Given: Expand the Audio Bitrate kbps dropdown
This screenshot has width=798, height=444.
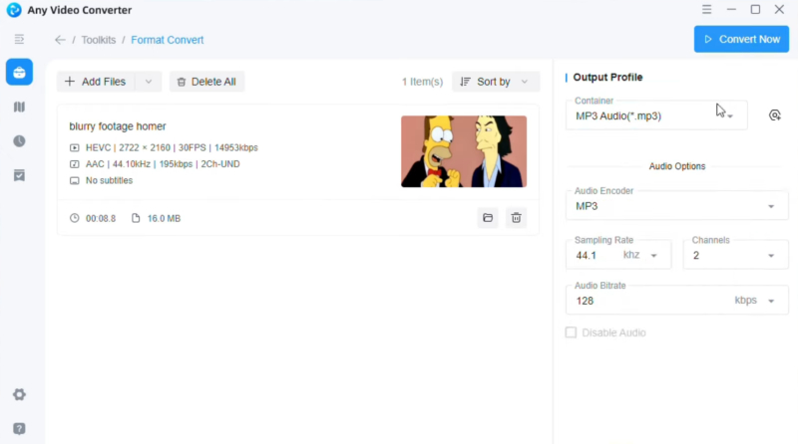Looking at the screenshot, I should [771, 302].
